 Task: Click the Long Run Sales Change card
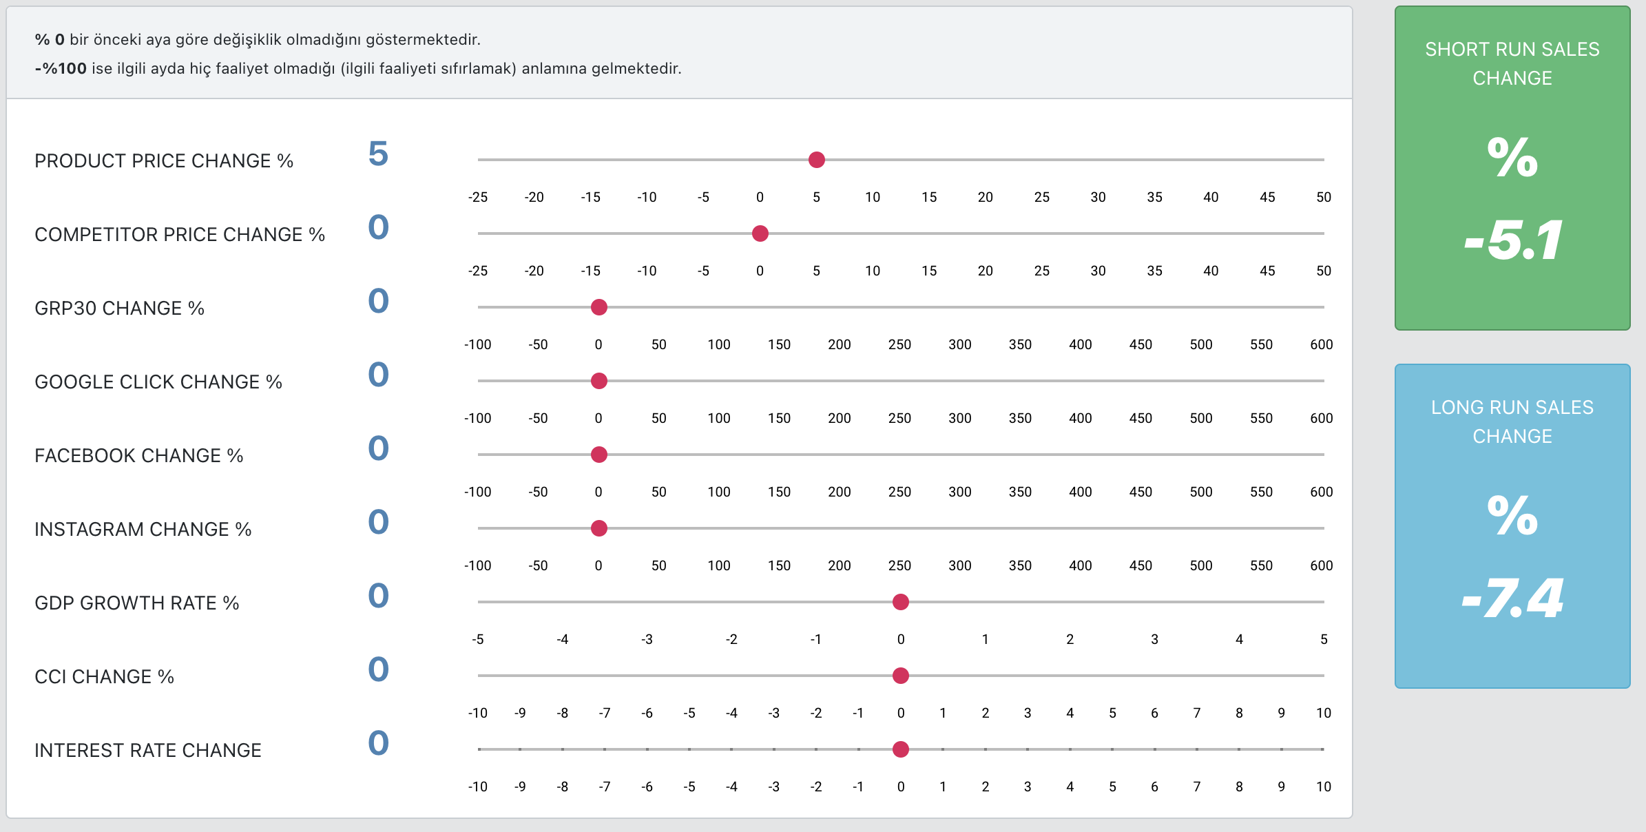[1512, 526]
